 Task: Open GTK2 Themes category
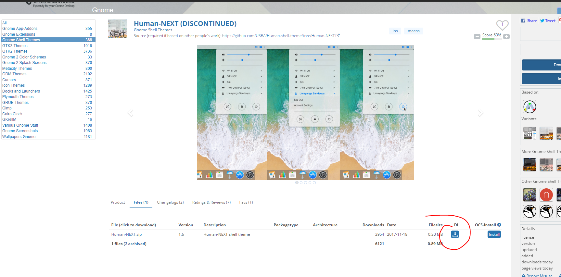[15, 51]
